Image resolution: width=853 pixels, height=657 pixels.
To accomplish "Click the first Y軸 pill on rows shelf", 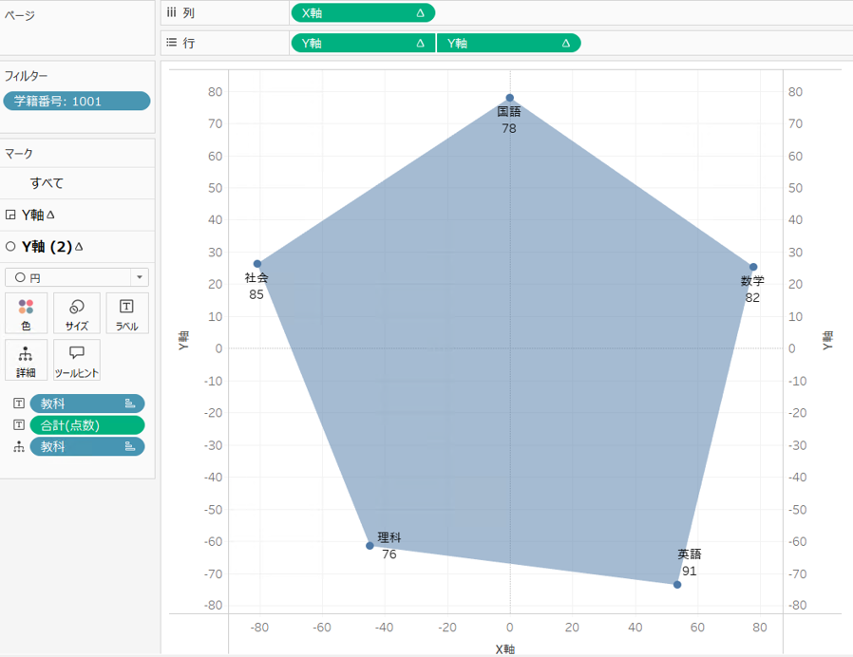I will coord(361,43).
